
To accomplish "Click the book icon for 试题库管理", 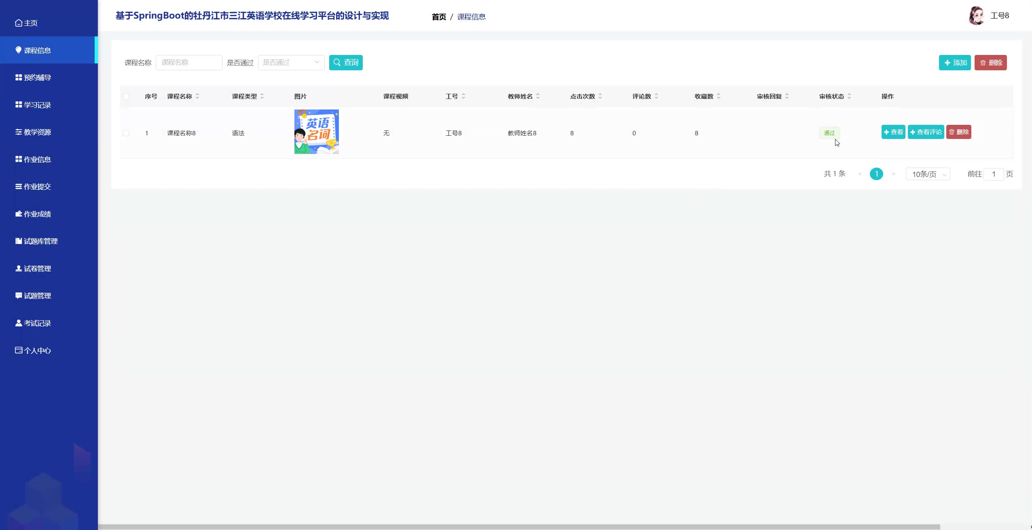I will pyautogui.click(x=19, y=241).
